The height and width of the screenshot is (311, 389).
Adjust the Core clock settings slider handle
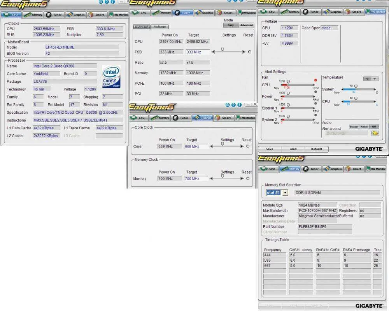tap(223, 144)
